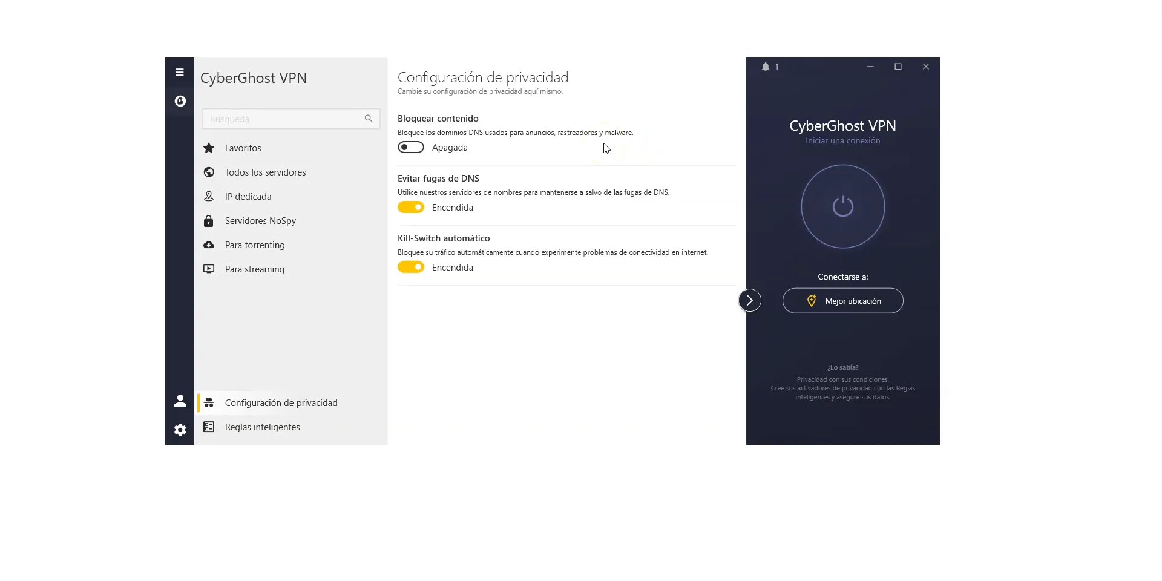Click the Conectarse a: label
The width and height of the screenshot is (1162, 581).
(x=843, y=277)
